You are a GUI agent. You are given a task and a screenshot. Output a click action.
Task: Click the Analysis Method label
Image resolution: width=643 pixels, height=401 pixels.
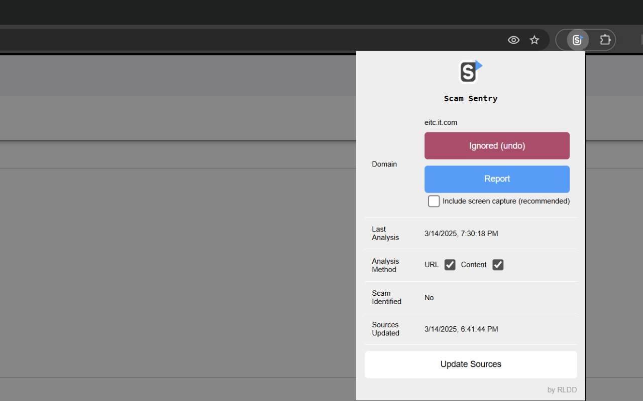385,265
